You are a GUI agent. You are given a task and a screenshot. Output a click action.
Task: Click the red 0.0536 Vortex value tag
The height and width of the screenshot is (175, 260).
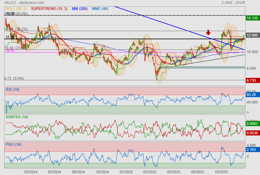tap(252, 133)
